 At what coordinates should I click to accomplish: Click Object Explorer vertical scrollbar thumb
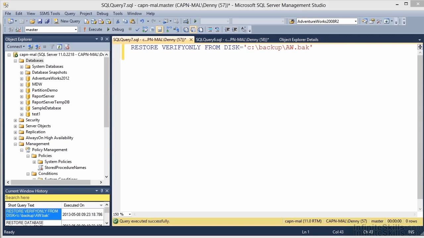click(106, 93)
